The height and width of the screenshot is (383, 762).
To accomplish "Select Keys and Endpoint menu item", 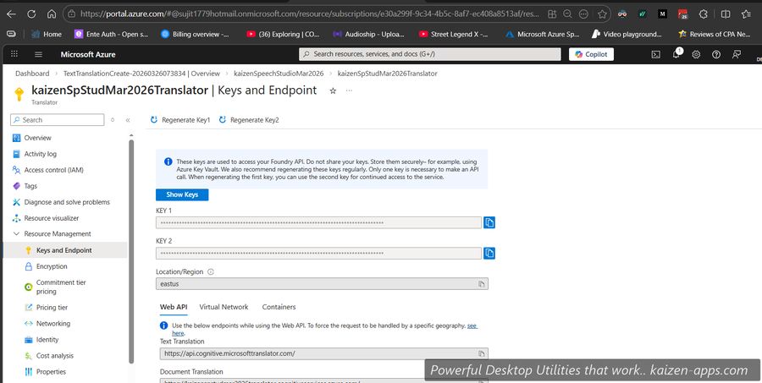I will pyautogui.click(x=63, y=250).
